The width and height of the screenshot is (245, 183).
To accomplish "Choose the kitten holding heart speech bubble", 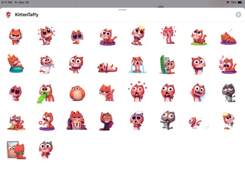I will 47,121.
